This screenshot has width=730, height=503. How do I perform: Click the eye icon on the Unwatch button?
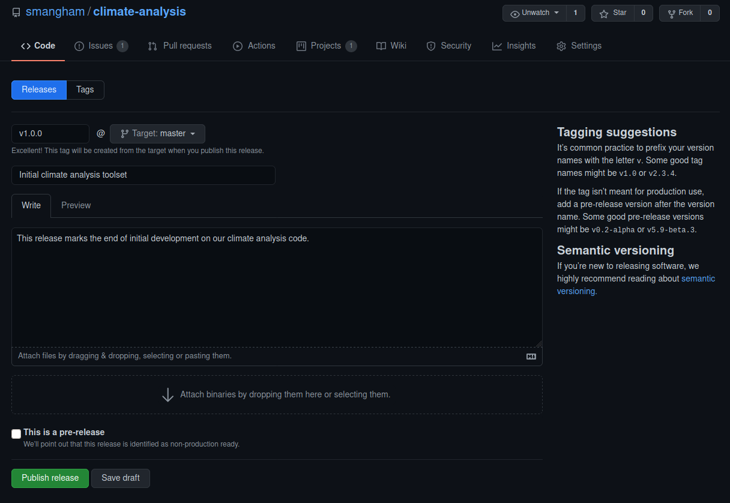[515, 13]
